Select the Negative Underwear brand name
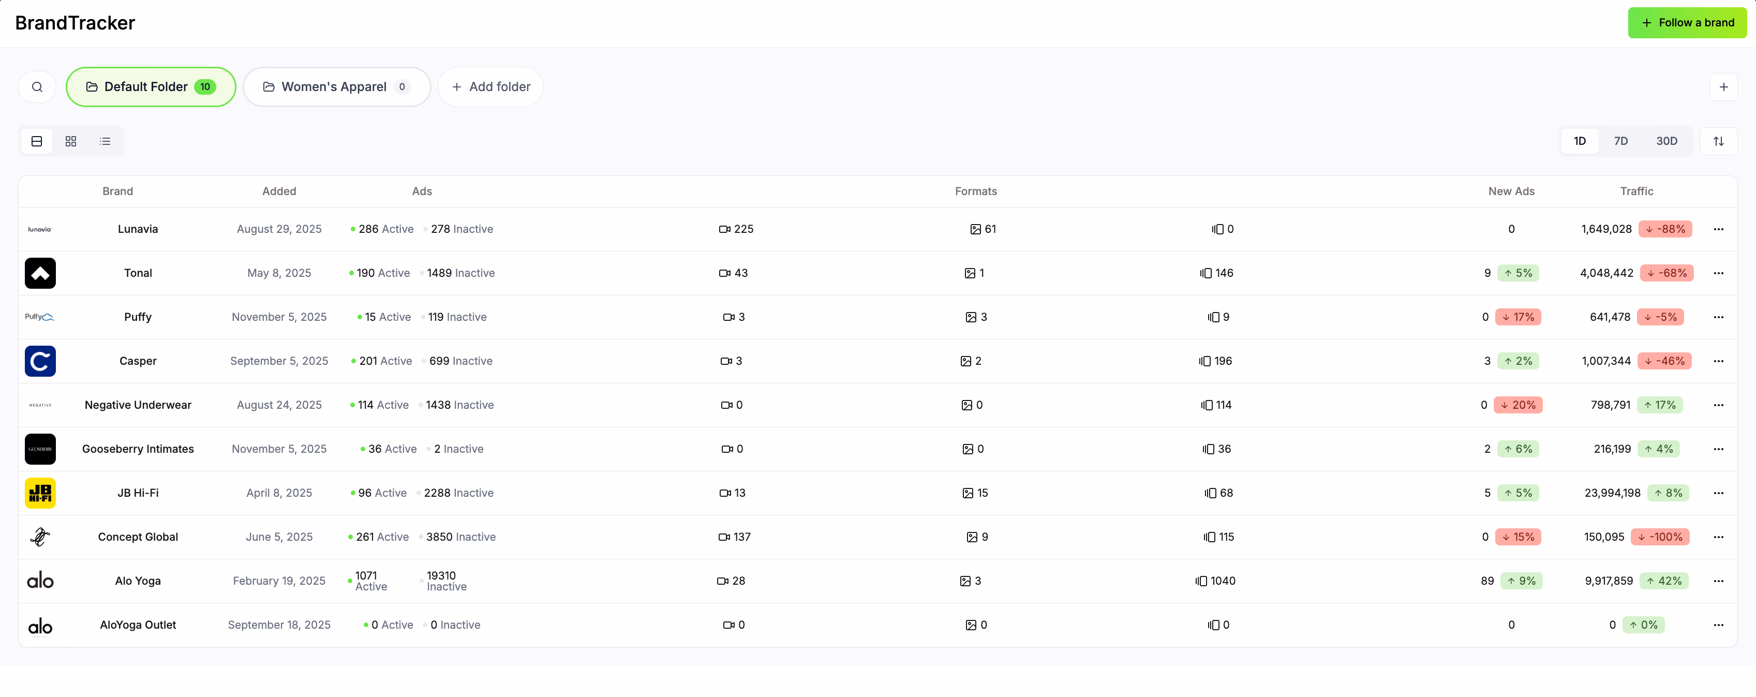This screenshot has height=697, width=1756. tap(138, 405)
